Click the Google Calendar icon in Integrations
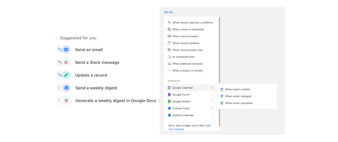This screenshot has height=142, width=338. (x=169, y=88)
